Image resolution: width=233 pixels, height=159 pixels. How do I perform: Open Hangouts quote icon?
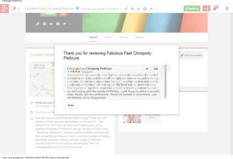point(227,9)
